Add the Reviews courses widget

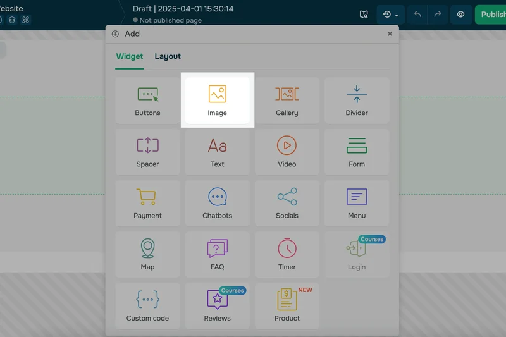(217, 306)
